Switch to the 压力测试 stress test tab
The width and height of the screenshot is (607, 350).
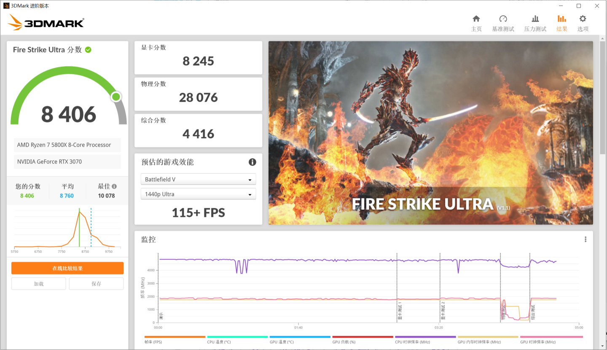point(535,23)
